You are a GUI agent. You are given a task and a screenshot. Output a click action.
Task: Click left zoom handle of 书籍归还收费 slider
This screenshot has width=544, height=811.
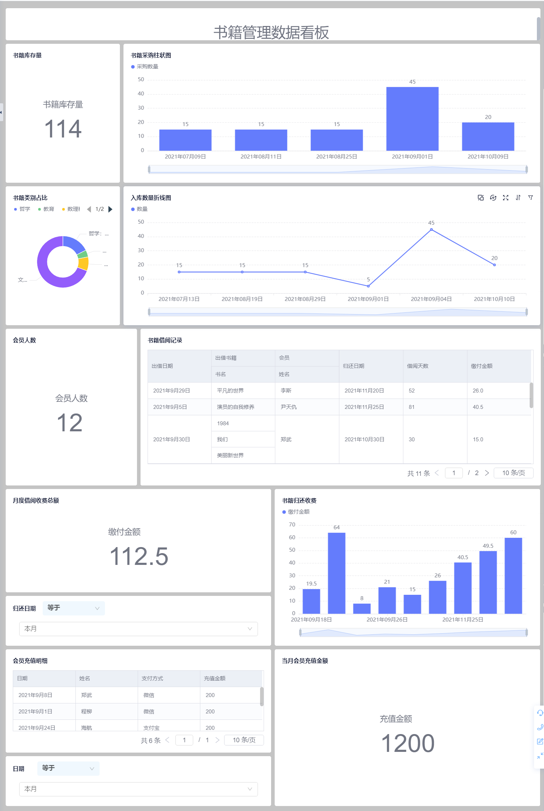coord(300,632)
